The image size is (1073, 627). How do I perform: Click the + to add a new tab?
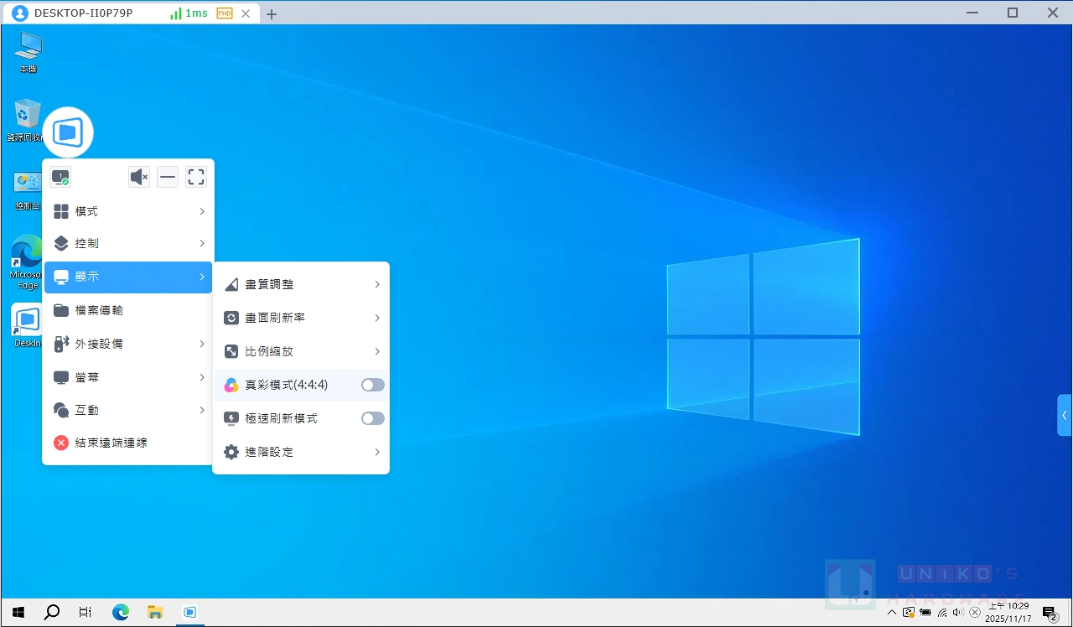click(271, 13)
